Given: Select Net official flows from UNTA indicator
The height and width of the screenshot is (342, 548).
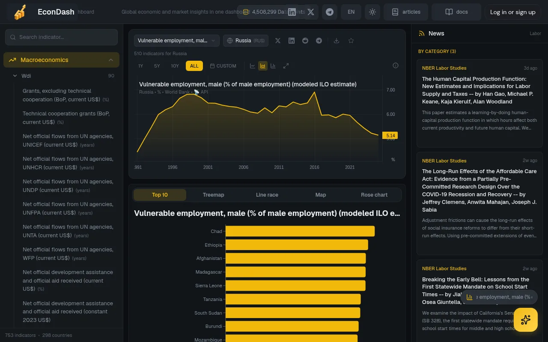Looking at the screenshot, I should [68, 231].
